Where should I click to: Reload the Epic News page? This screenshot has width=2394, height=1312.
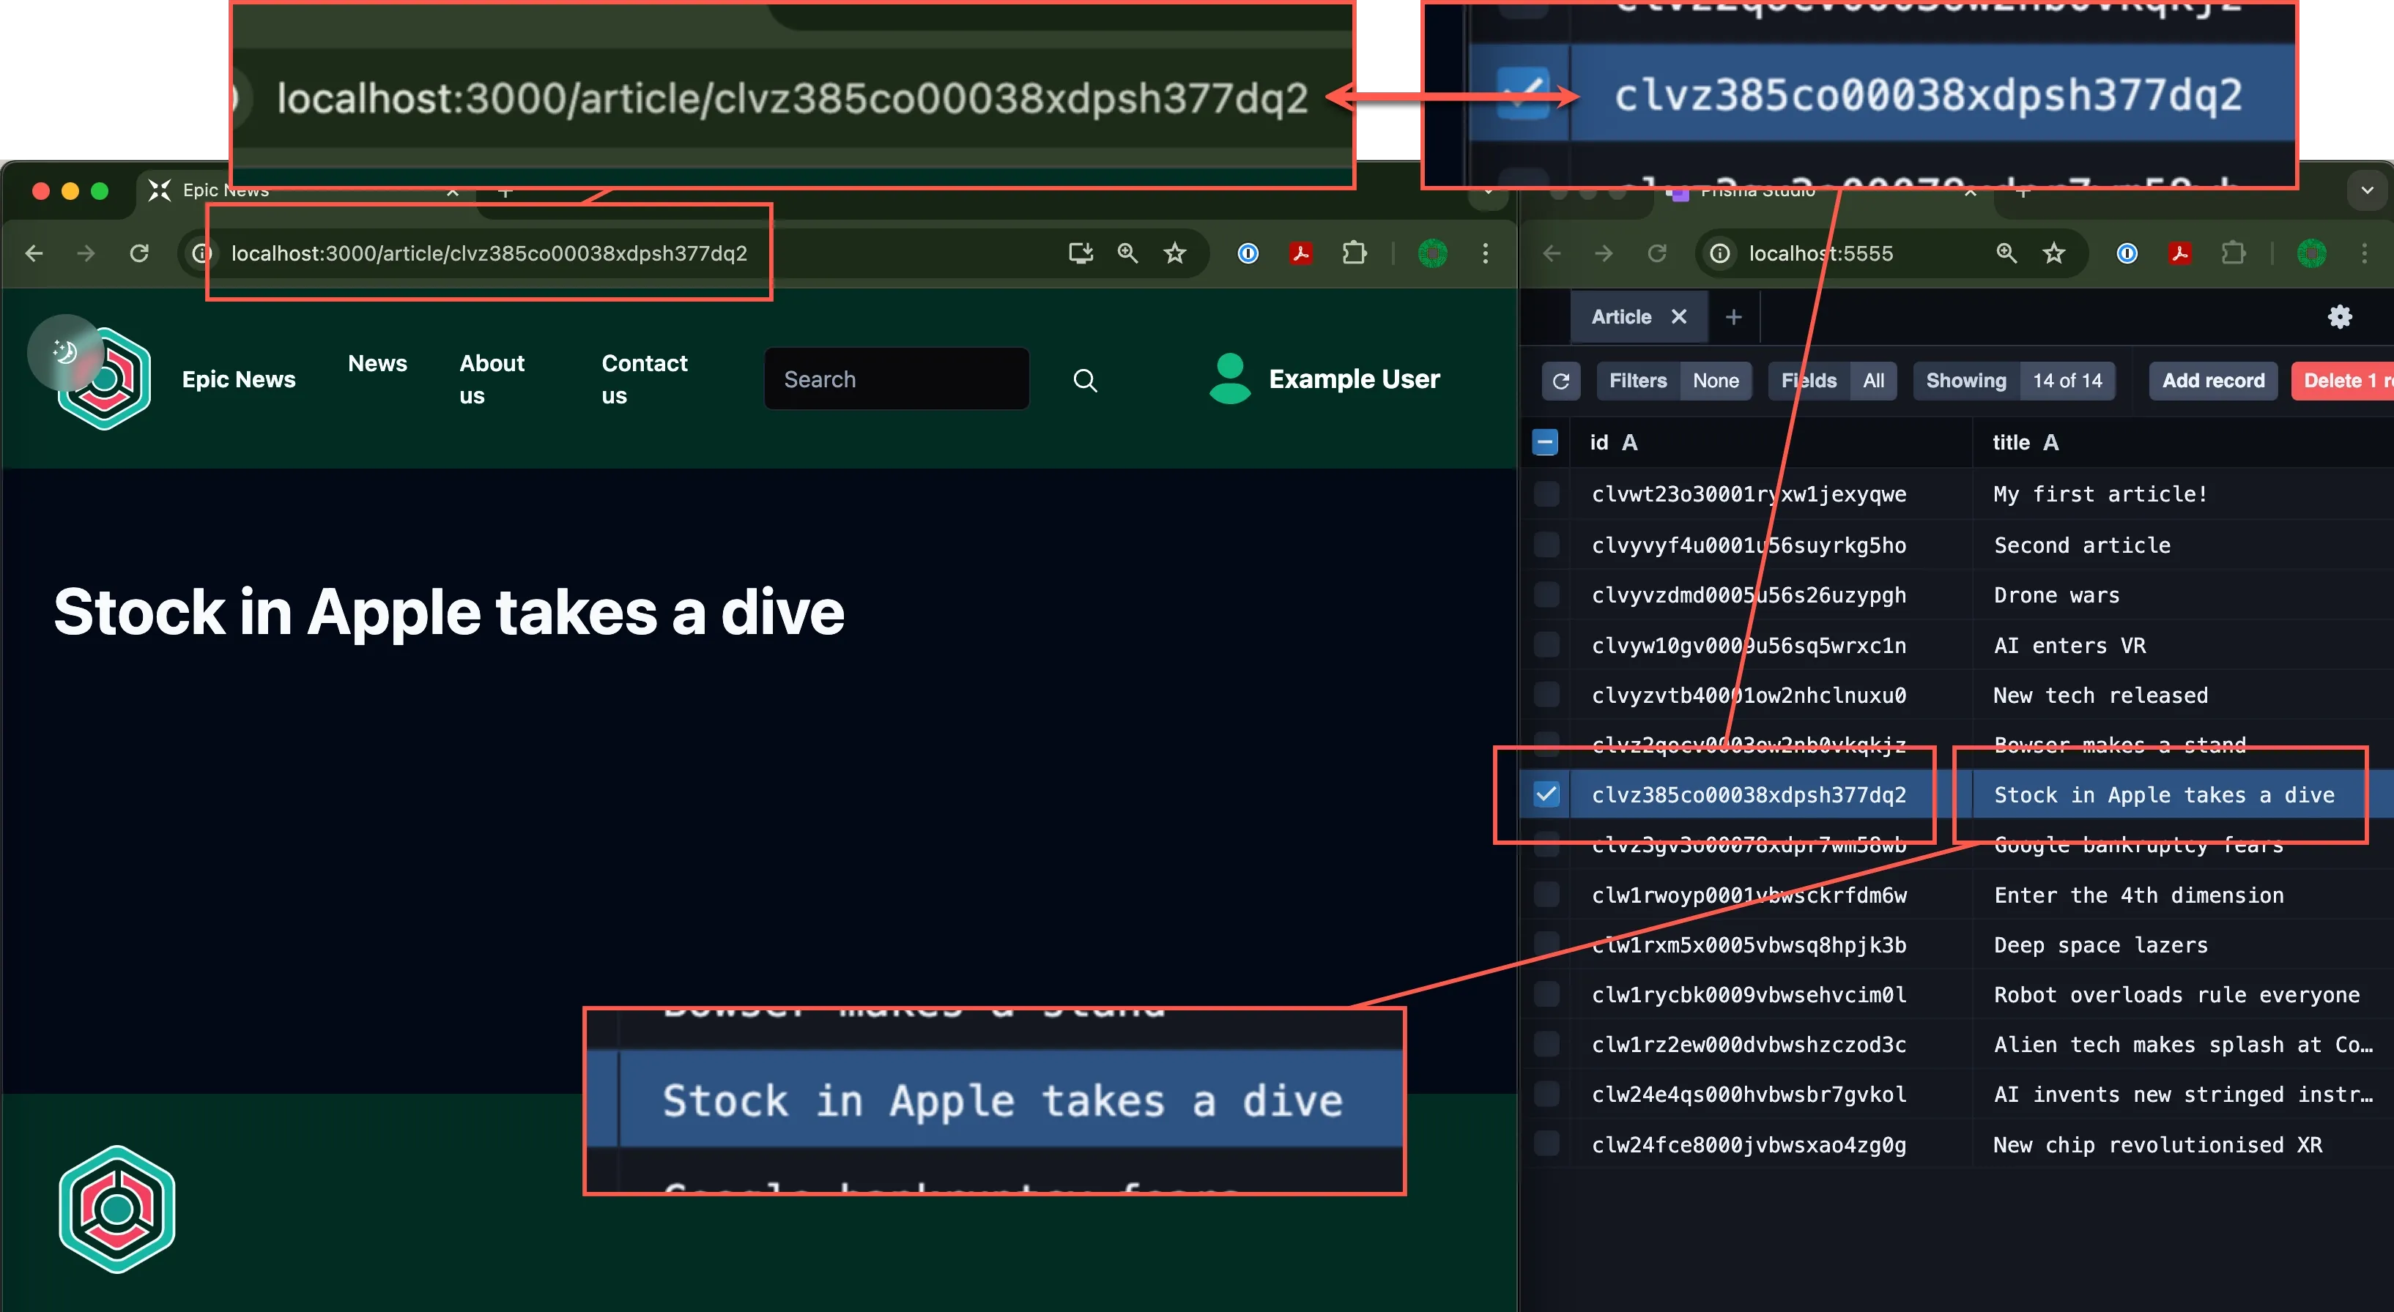click(x=138, y=253)
